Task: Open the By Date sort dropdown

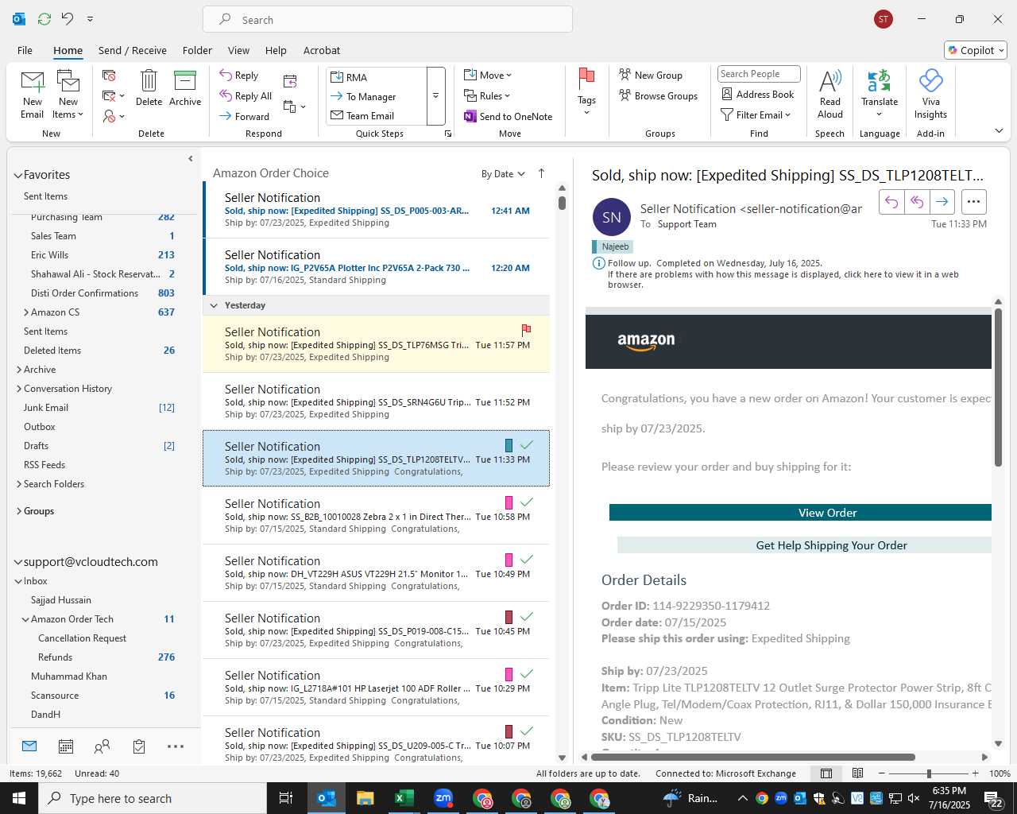Action: pos(503,174)
